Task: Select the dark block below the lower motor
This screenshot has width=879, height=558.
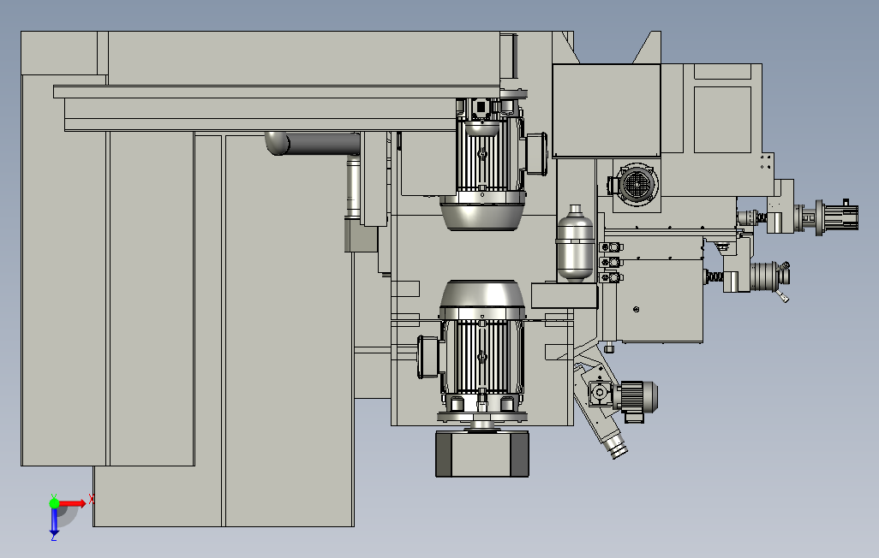Action: [x=482, y=454]
